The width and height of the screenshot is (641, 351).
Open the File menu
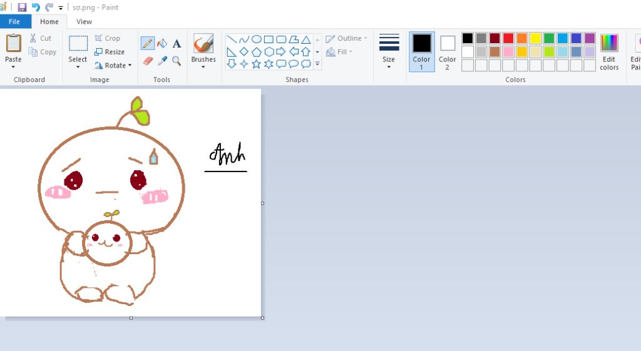coord(14,22)
